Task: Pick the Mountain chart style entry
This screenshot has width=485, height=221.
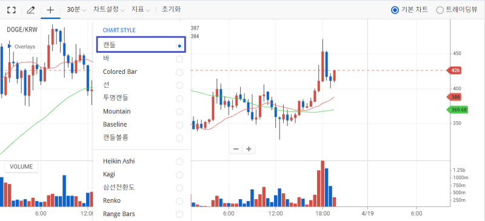Action: point(142,111)
